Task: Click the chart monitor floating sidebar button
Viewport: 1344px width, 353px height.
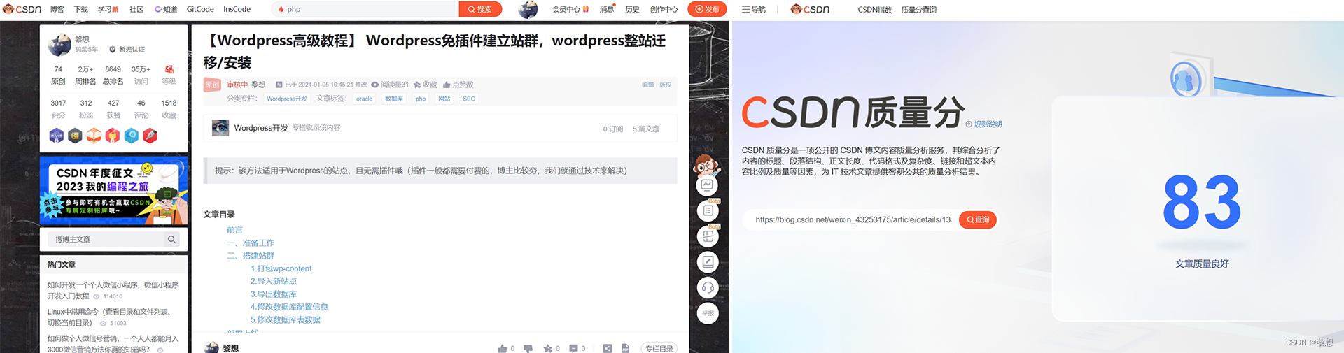Action: [708, 185]
